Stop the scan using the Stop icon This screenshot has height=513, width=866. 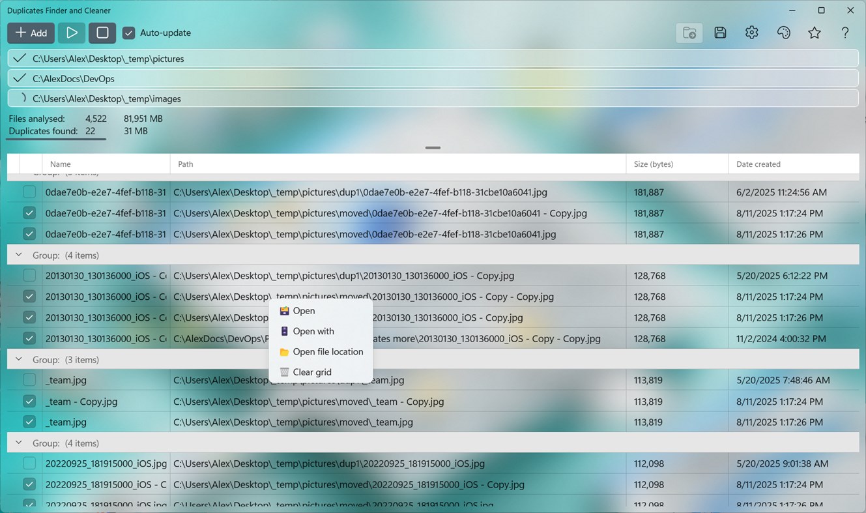102,33
